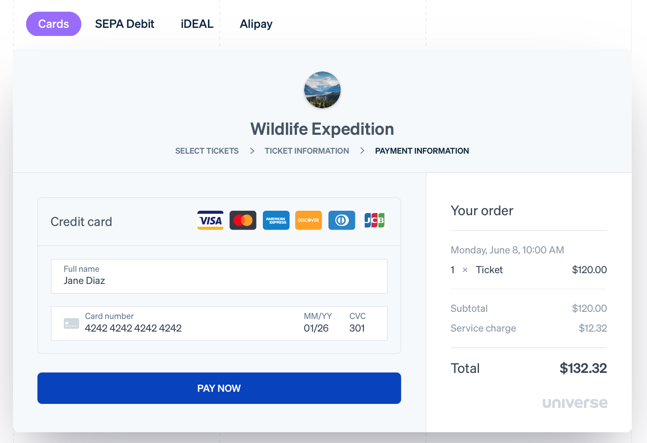647x443 pixels.
Task: Click the Universe brand logo
Action: [575, 403]
